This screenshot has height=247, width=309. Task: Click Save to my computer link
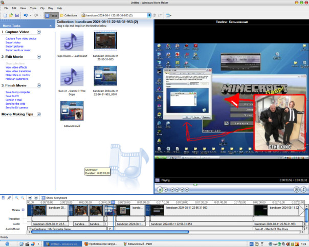(18, 92)
